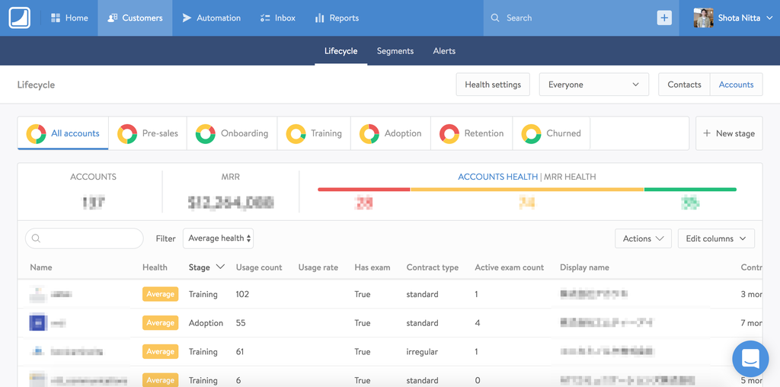The height and width of the screenshot is (387, 780).
Task: Sort by the Usage count column header
Action: pos(259,267)
